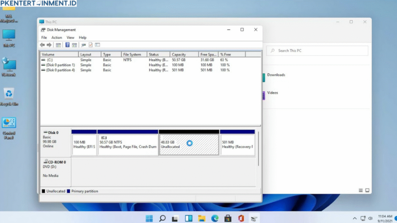Click inside the Search This PC box
397x223 pixels.
(318, 50)
